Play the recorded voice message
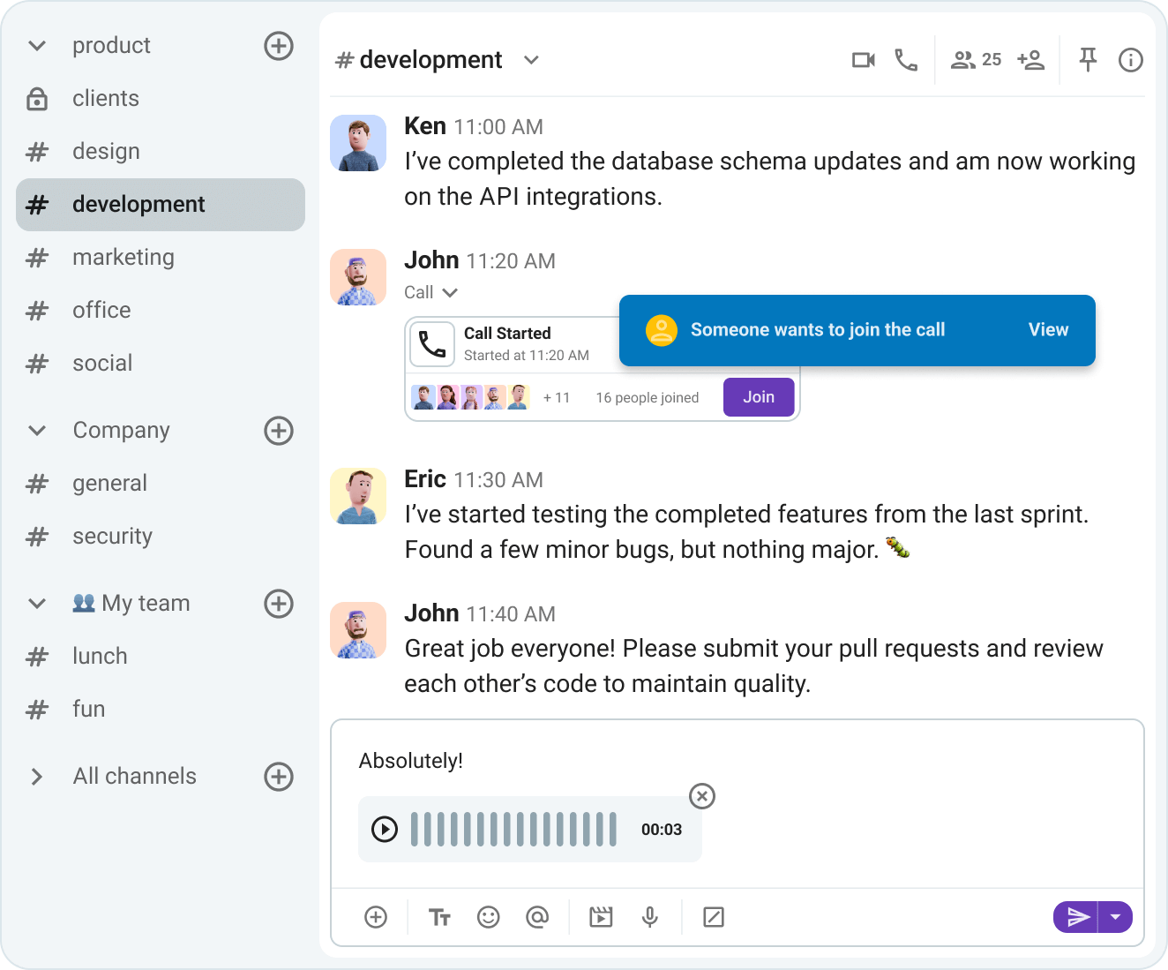 pos(385,830)
